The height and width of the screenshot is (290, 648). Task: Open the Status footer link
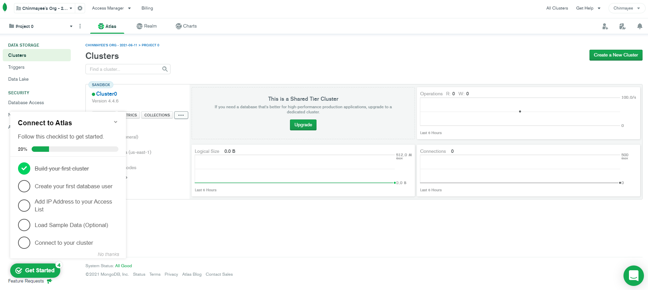[x=139, y=274]
